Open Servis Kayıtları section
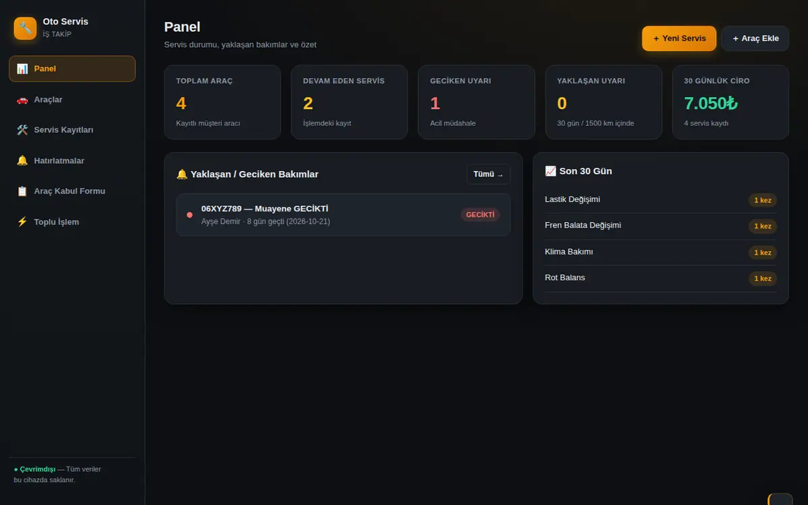The height and width of the screenshot is (505, 808). (72, 130)
